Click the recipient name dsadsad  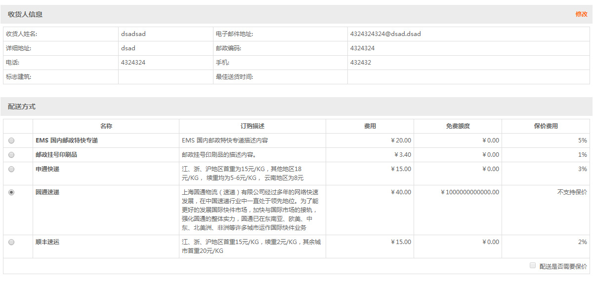click(x=133, y=34)
